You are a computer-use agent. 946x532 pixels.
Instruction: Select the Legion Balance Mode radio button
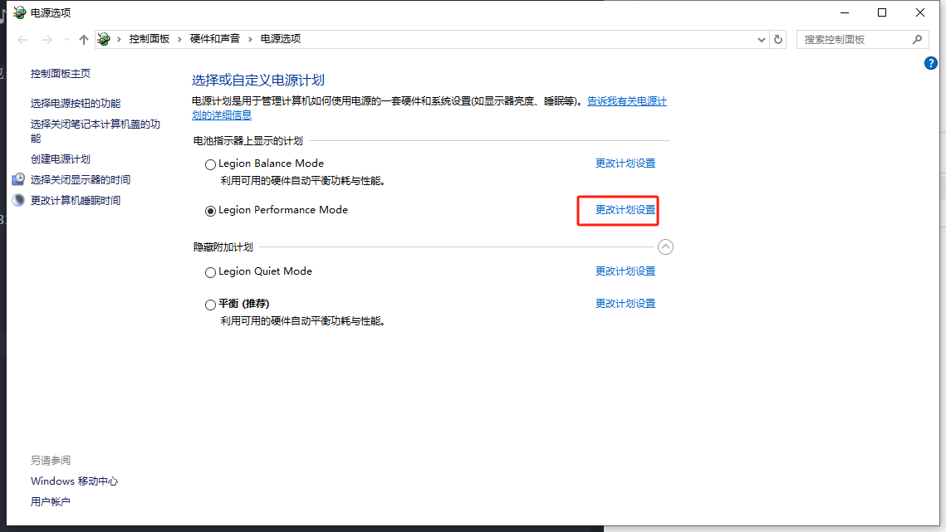click(x=210, y=164)
